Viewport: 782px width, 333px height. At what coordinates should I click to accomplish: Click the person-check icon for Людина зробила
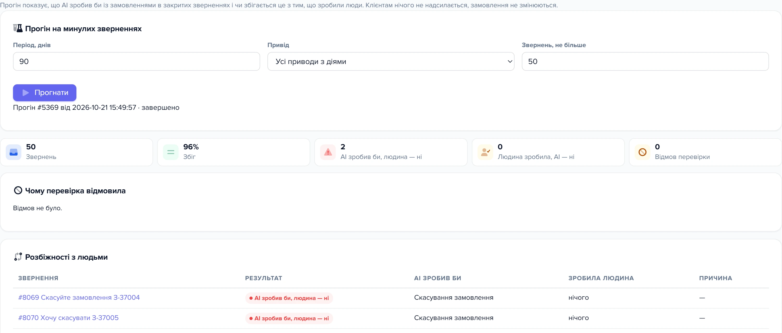point(485,152)
